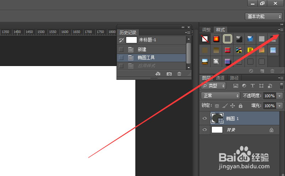
Task: Lock all padlock icon in Layers panel
Action: pos(241,106)
